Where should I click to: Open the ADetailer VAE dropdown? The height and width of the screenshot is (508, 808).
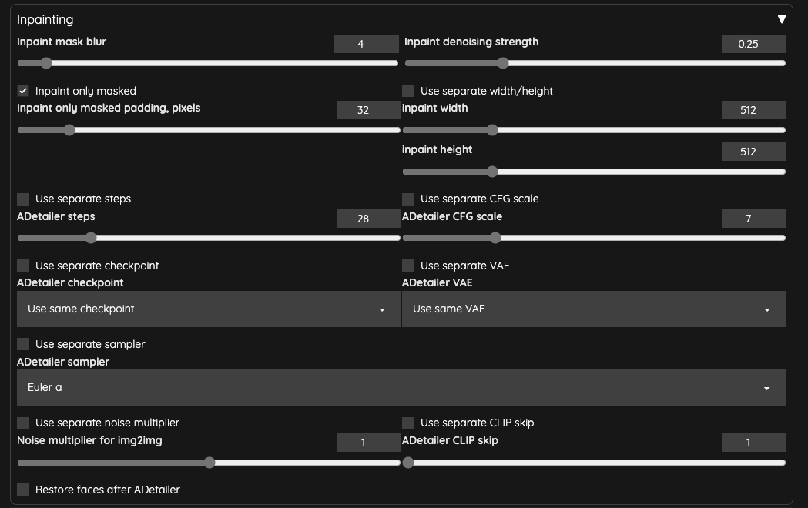(594, 309)
